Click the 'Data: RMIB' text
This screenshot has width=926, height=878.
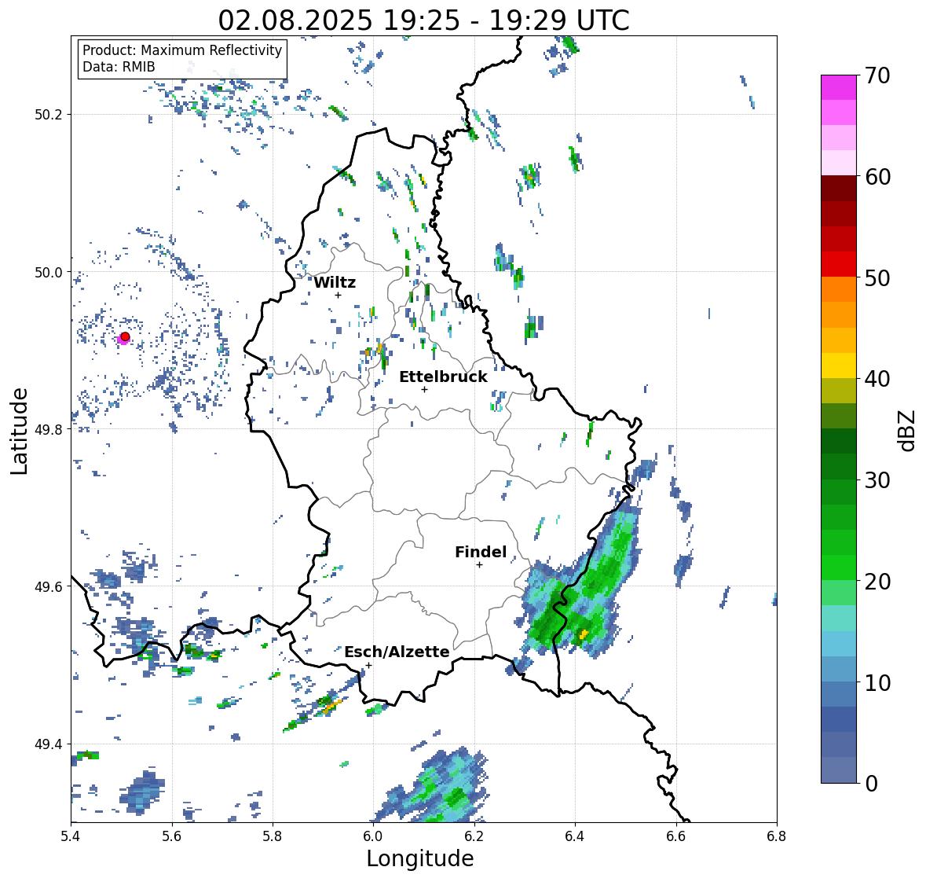[119, 67]
